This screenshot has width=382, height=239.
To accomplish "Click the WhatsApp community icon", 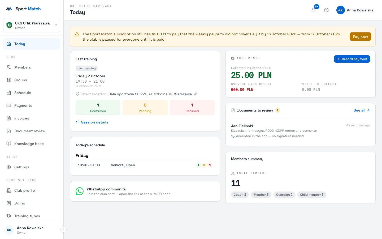I will click(80, 191).
